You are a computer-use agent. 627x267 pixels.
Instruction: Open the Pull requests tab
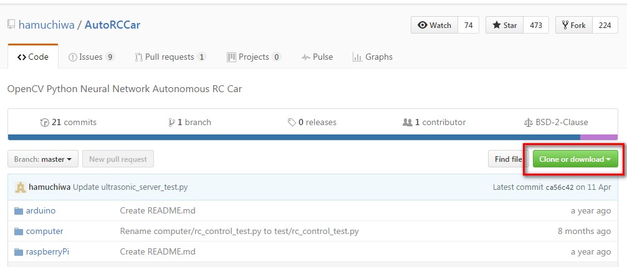pos(170,57)
